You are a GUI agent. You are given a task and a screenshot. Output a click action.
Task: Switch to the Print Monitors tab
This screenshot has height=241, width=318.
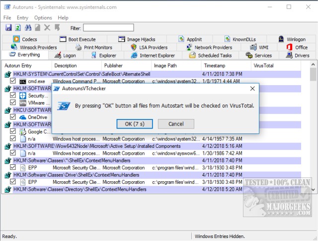pos(94,47)
